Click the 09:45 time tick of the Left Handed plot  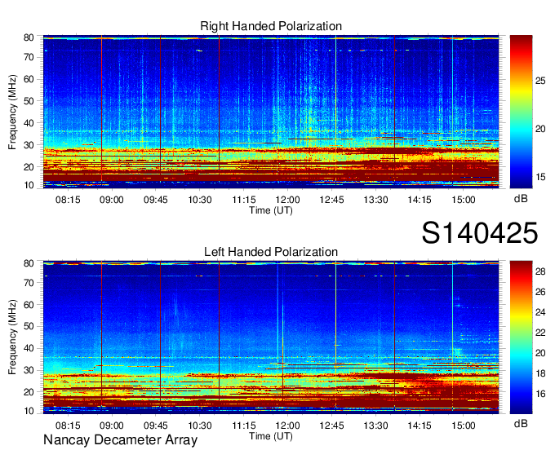(x=156, y=426)
